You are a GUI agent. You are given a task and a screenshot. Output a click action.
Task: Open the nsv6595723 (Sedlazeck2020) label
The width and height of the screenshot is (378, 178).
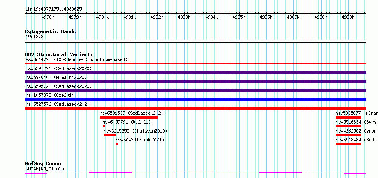point(59,86)
